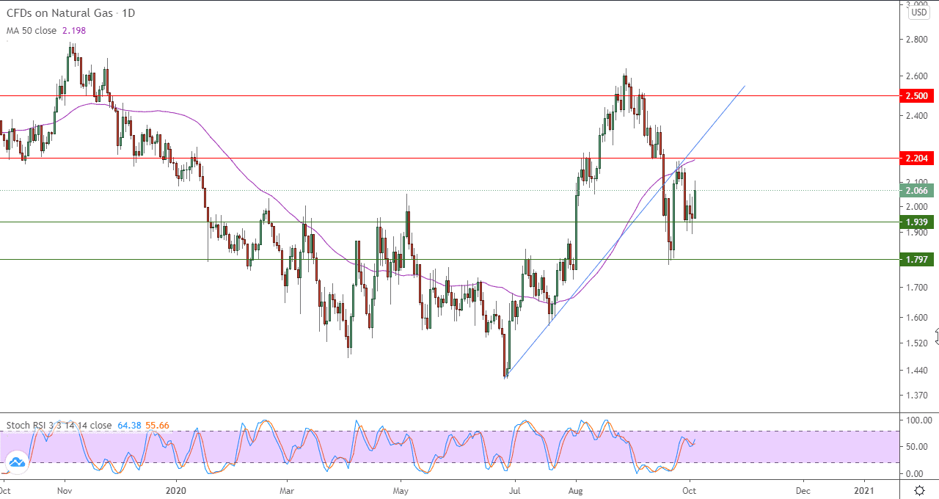This screenshot has height=499, width=939.
Task: Click the CFDs on Natural Gas title
Action: [x=70, y=13]
